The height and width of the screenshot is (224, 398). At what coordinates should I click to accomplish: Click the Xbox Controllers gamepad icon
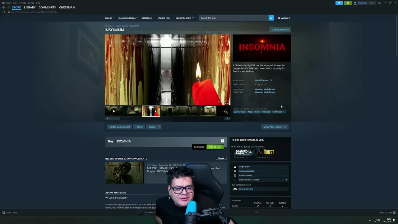point(235,189)
